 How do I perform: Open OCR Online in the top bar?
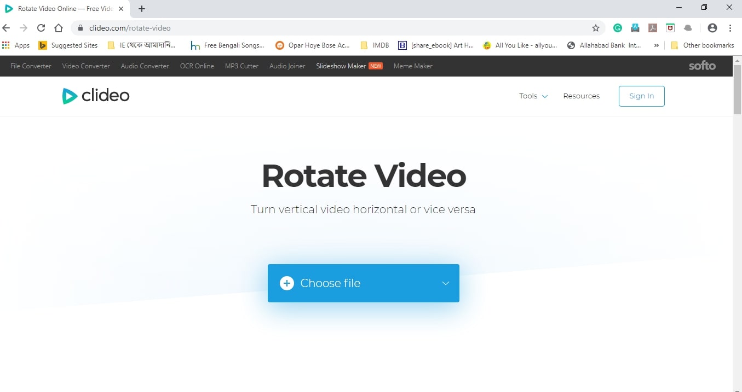tap(197, 66)
